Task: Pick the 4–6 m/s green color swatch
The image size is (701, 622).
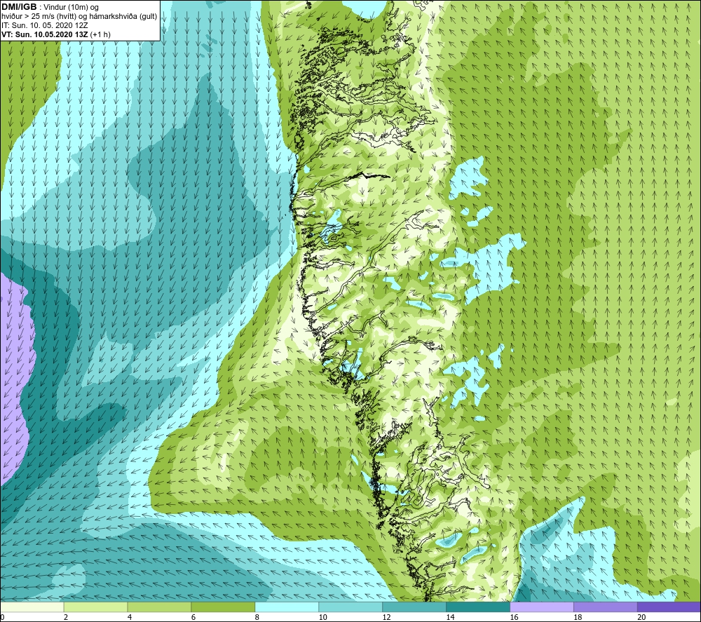Action: pos(159,607)
